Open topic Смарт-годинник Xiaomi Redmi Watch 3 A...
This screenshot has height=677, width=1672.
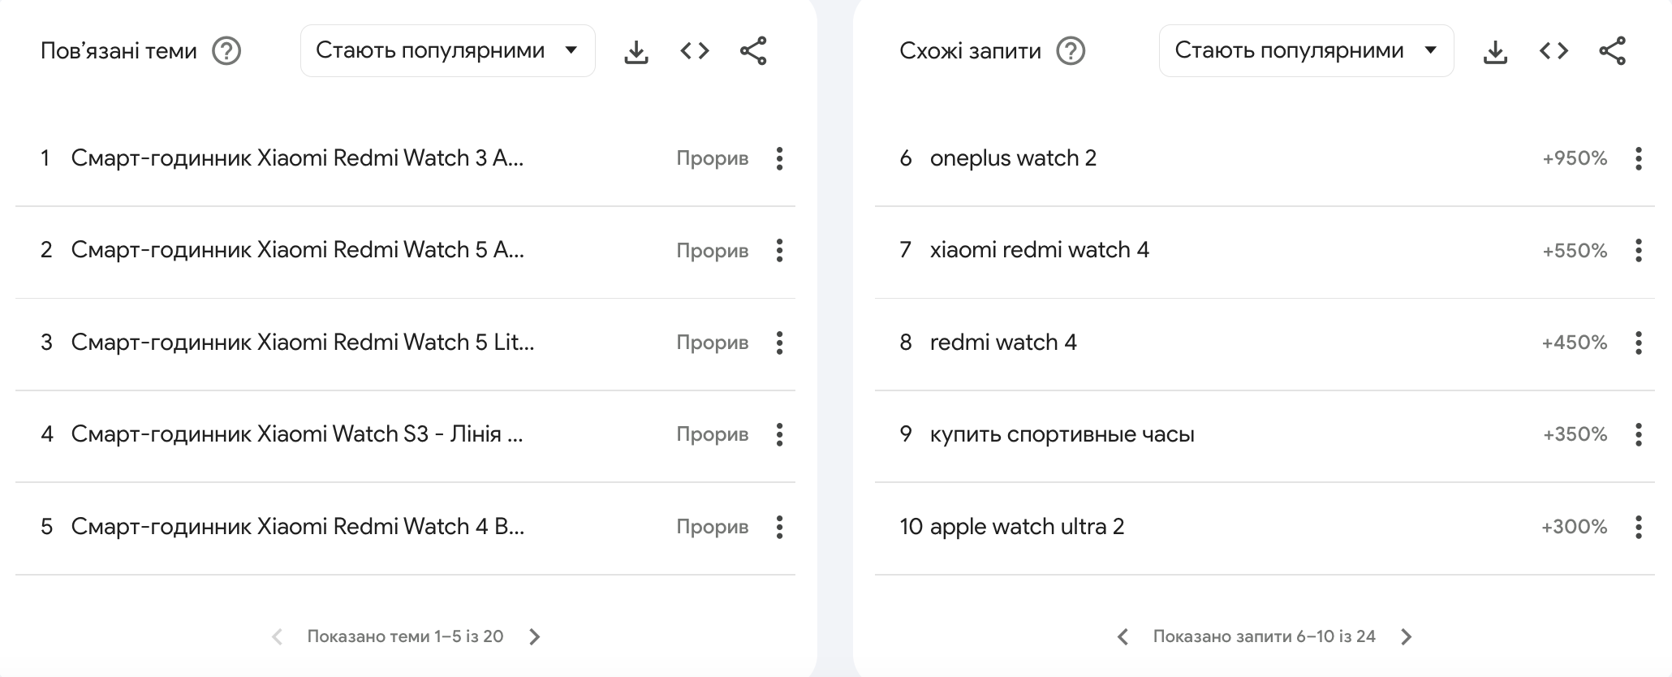297,157
